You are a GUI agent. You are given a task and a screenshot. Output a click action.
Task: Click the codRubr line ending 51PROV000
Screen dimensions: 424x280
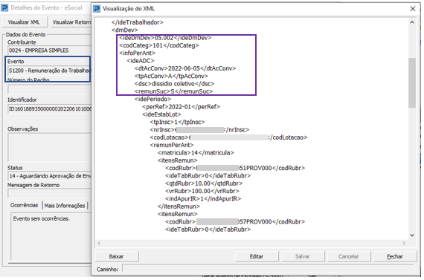pos(235,168)
